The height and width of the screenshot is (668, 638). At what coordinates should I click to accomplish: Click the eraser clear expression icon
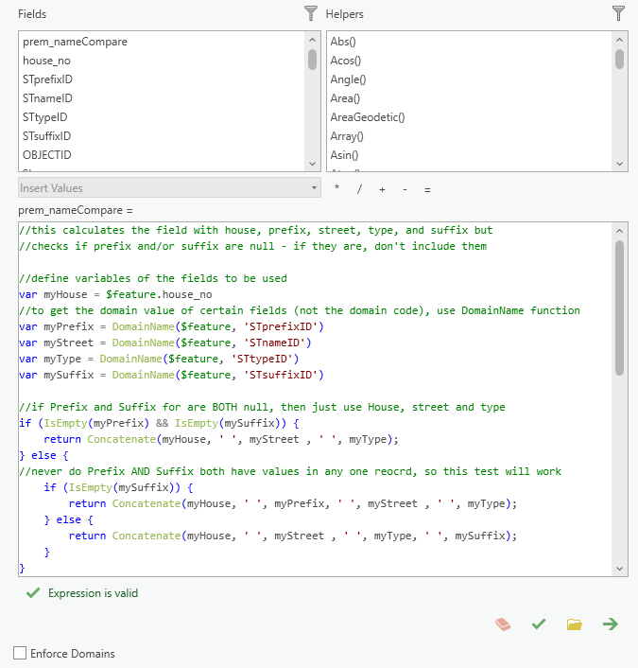[x=504, y=624]
